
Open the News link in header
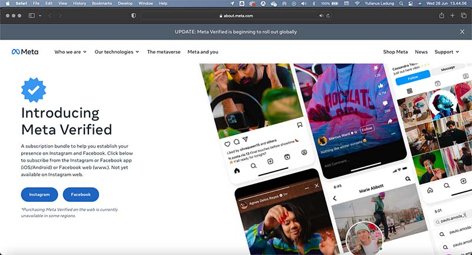421,52
